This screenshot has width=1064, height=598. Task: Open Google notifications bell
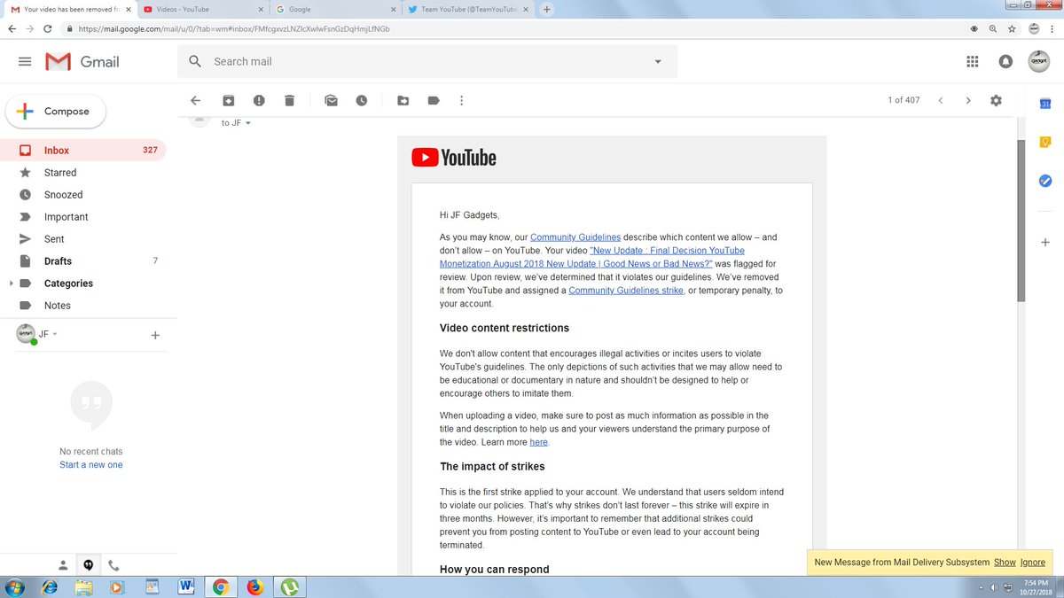(x=1005, y=62)
